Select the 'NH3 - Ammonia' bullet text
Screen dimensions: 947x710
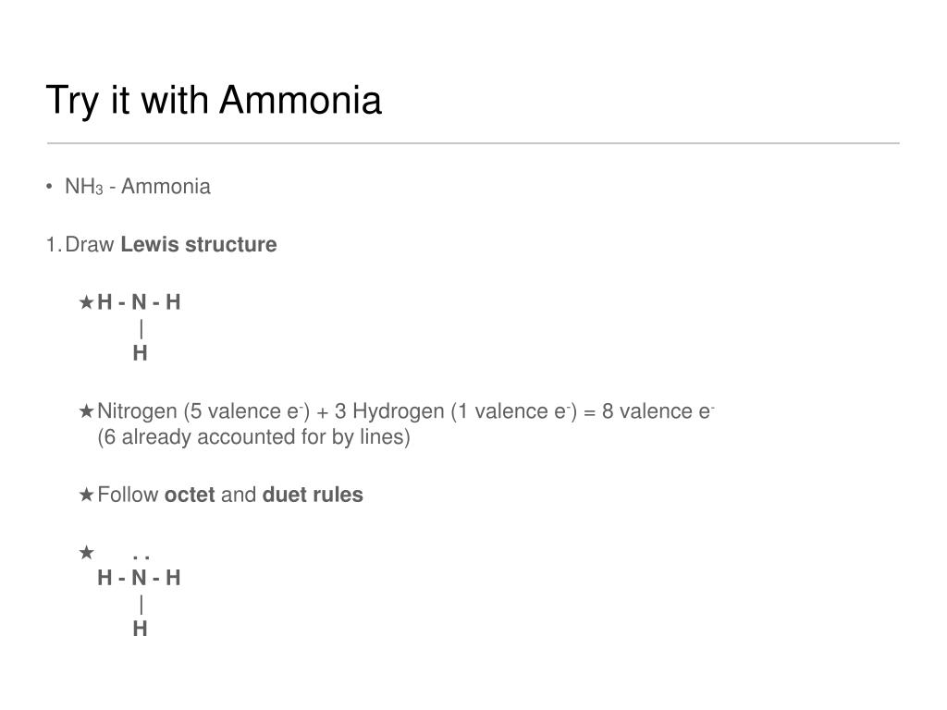point(138,187)
